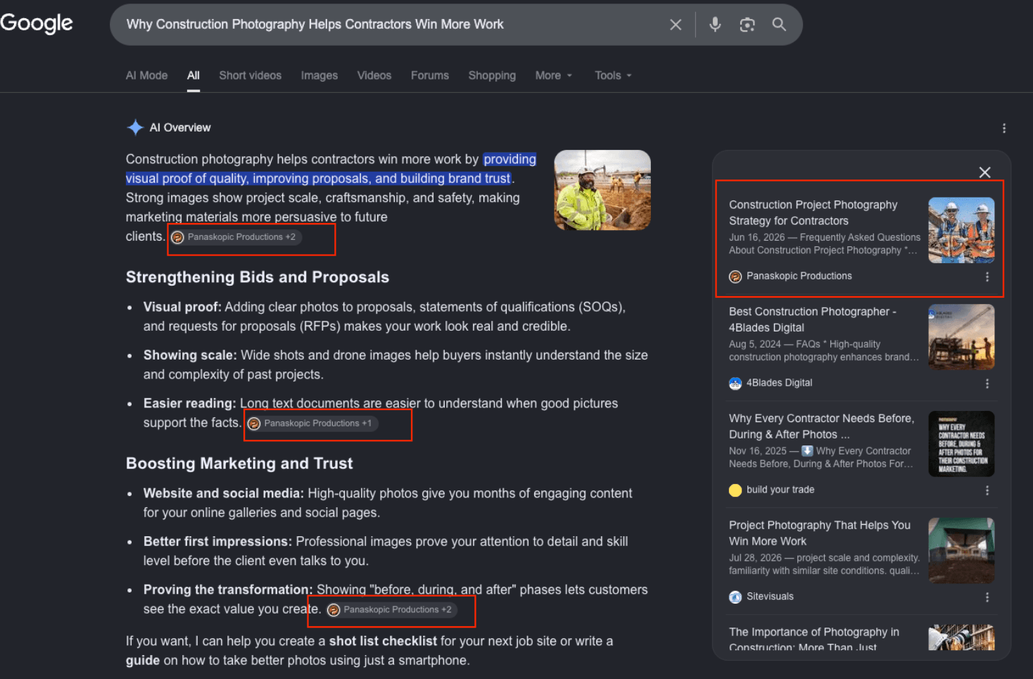Click 'build your trade' source name
The width and height of the screenshot is (1033, 679).
[x=780, y=490]
